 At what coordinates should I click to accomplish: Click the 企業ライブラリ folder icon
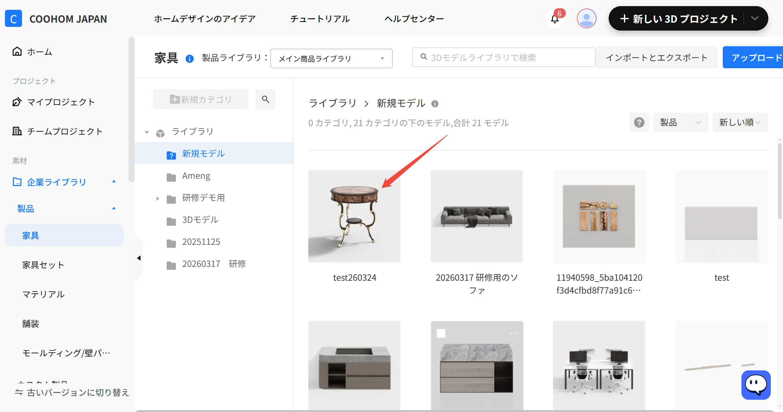coord(17,182)
